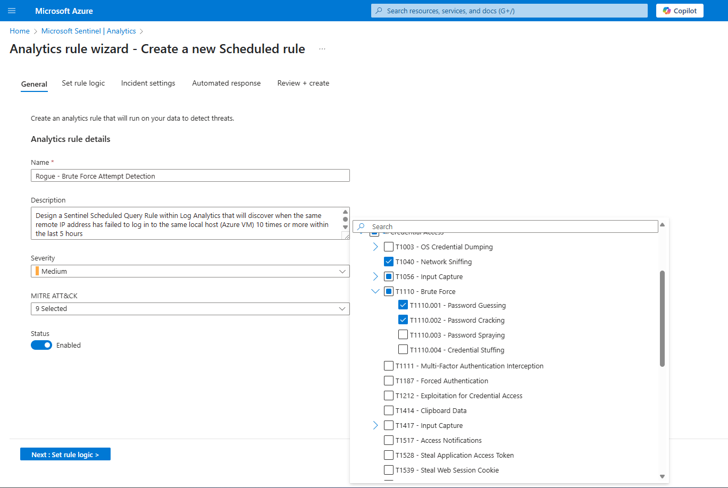The height and width of the screenshot is (488, 728).
Task: Check T1110.003 - Password Spraying
Action: click(403, 335)
